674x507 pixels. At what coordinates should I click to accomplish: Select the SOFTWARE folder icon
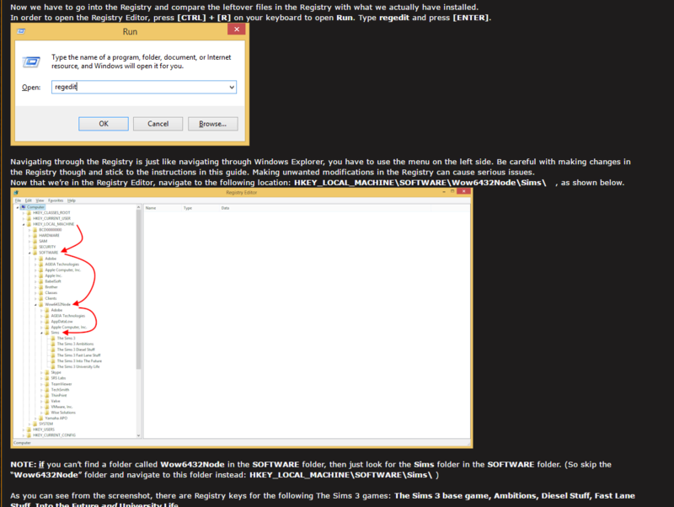coord(35,252)
